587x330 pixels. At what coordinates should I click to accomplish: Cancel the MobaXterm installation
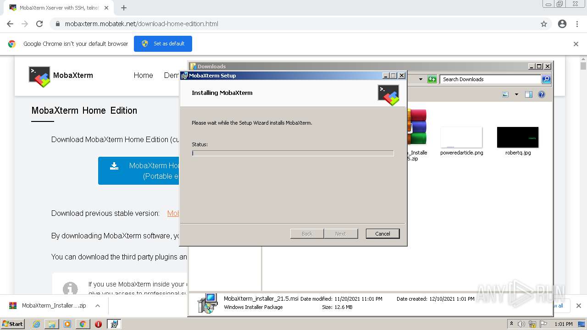[x=382, y=234]
